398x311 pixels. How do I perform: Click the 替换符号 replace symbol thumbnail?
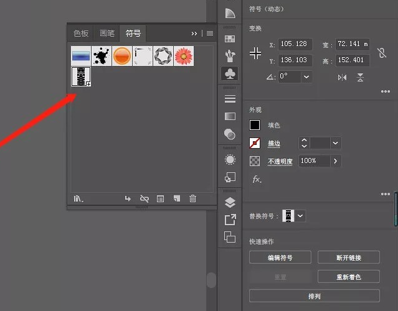pyautogui.click(x=288, y=216)
